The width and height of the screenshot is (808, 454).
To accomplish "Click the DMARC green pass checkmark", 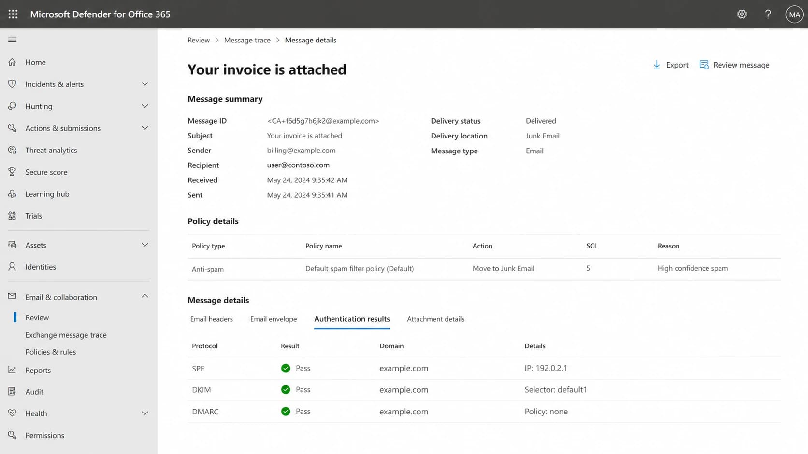I will pos(286,411).
